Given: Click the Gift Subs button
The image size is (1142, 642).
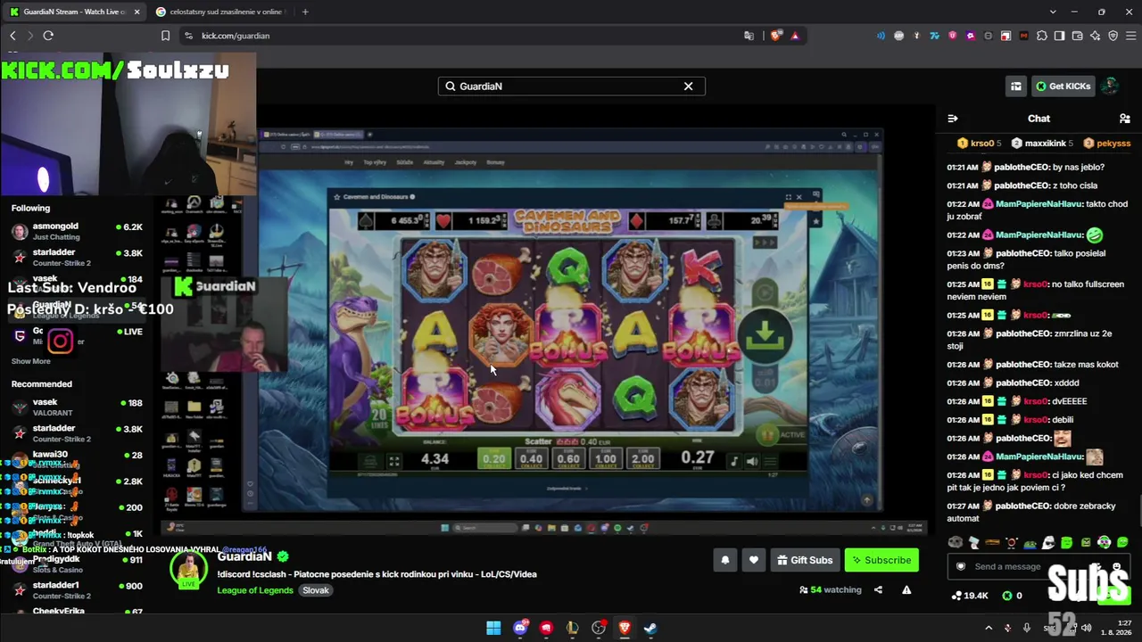Looking at the screenshot, I should tap(805, 560).
